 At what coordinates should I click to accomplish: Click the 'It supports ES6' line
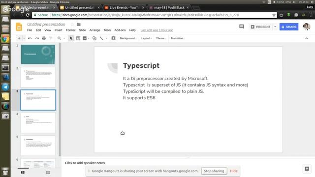coord(139,98)
